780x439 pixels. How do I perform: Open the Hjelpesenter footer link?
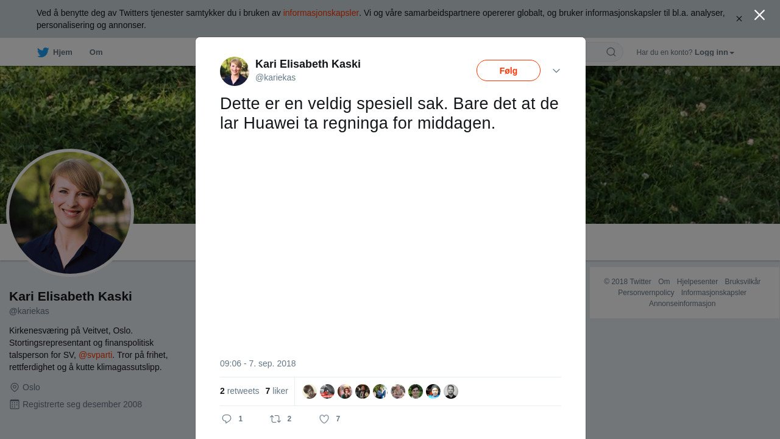tap(697, 282)
